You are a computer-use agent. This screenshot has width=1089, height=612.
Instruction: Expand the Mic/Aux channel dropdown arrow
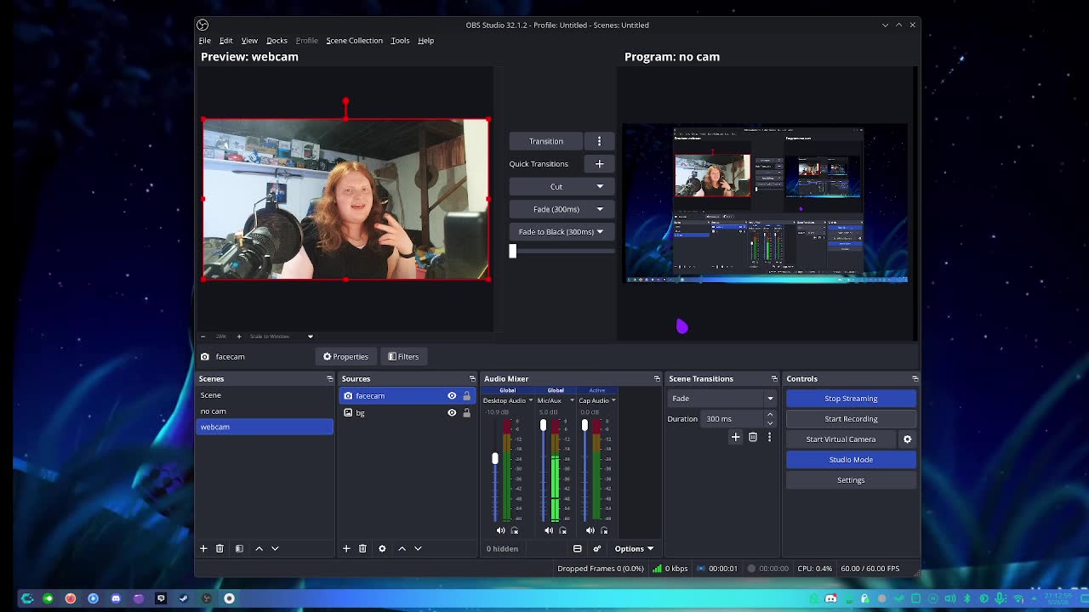pyautogui.click(x=572, y=400)
